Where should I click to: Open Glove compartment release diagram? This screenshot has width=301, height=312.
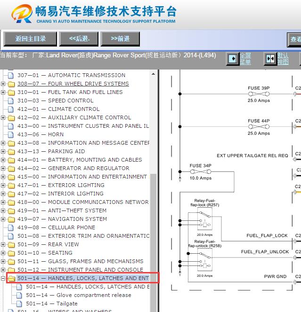point(93,296)
